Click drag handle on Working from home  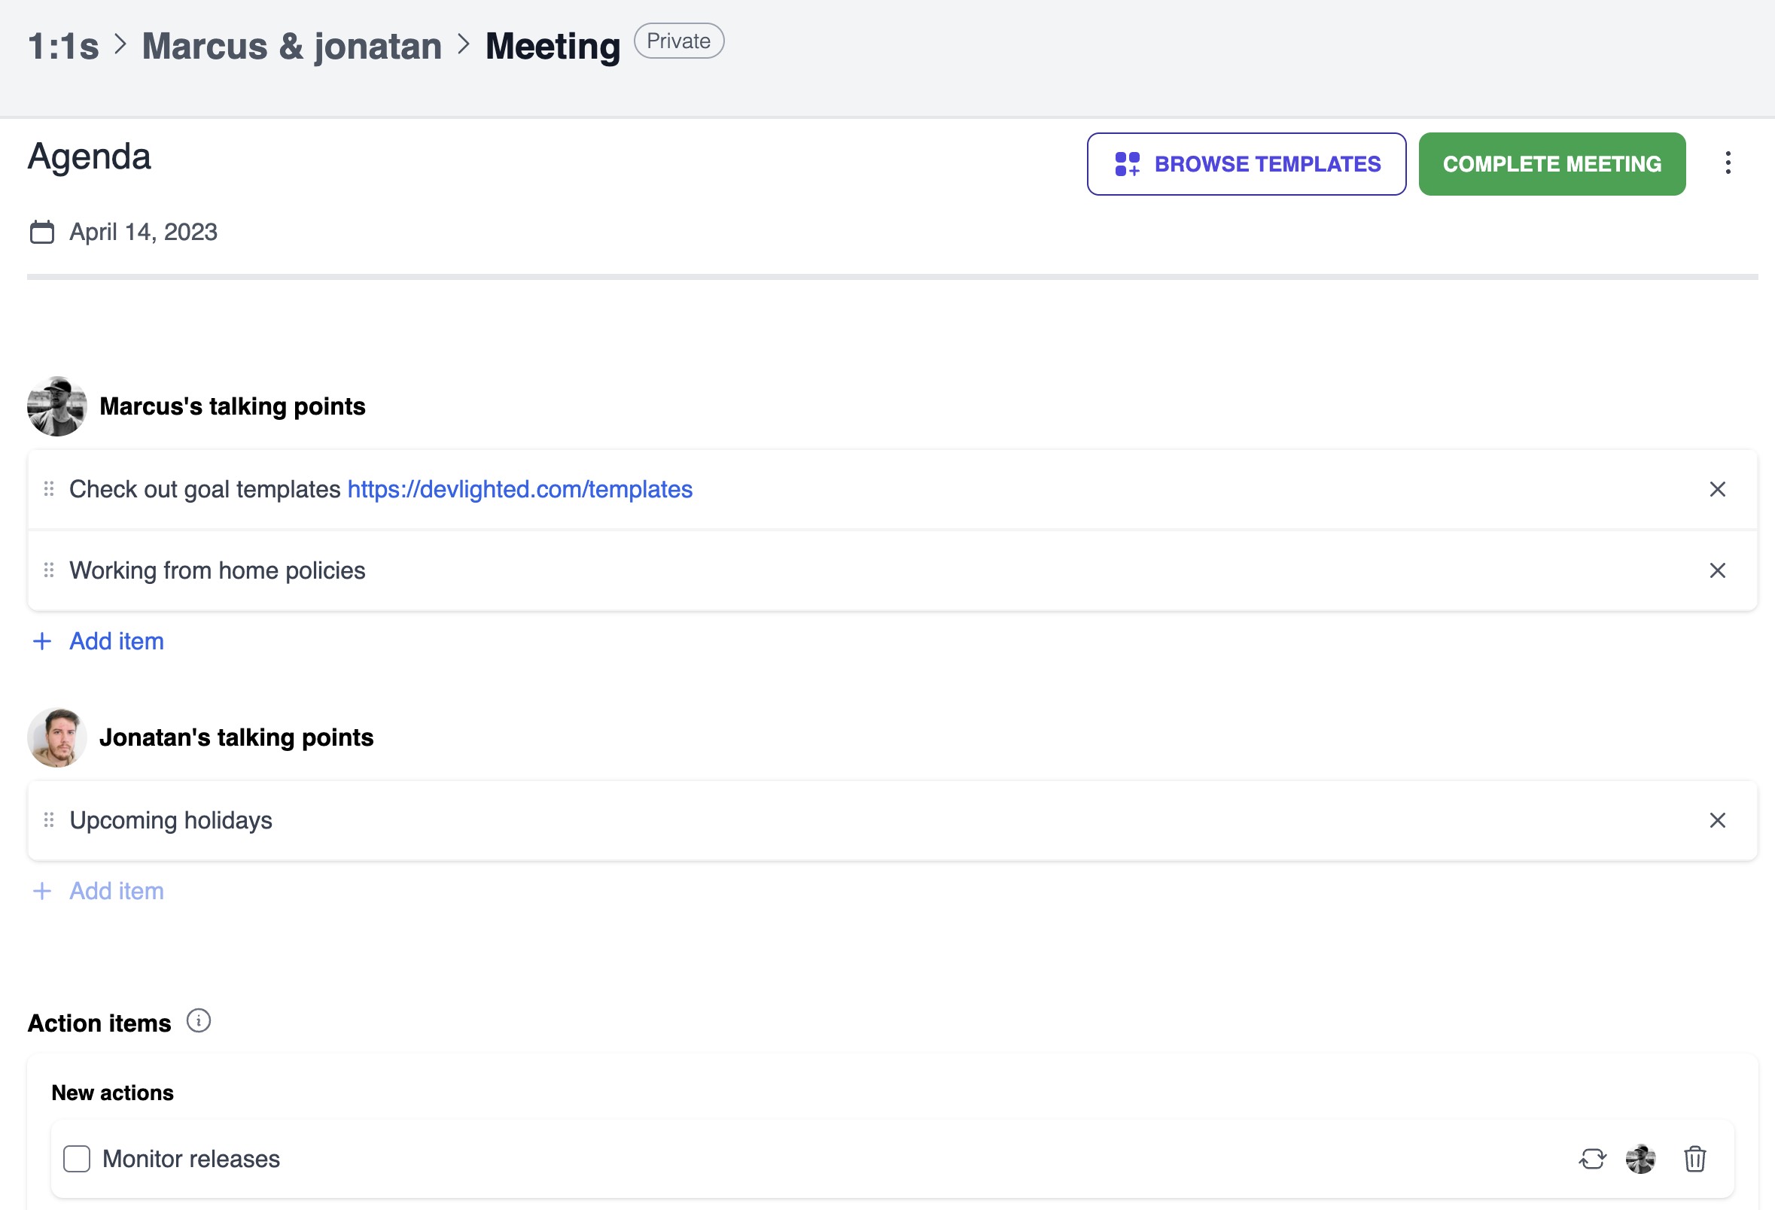49,570
